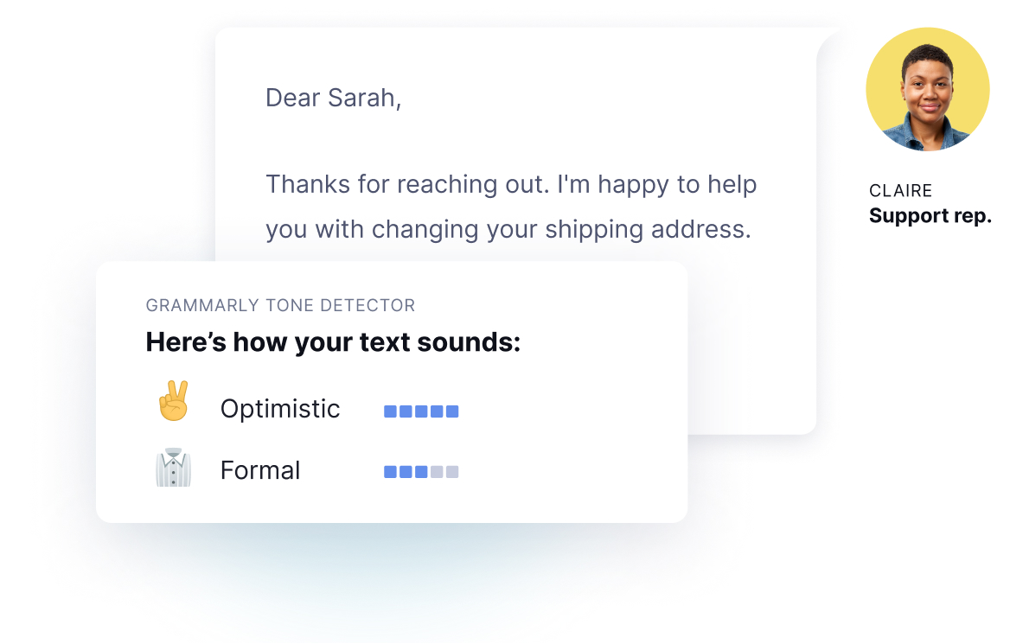Click the GRAMMARLY TONE DETECTOR header

[281, 305]
